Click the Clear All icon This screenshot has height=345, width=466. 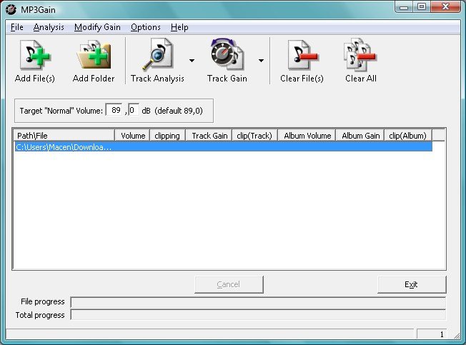(x=360, y=55)
